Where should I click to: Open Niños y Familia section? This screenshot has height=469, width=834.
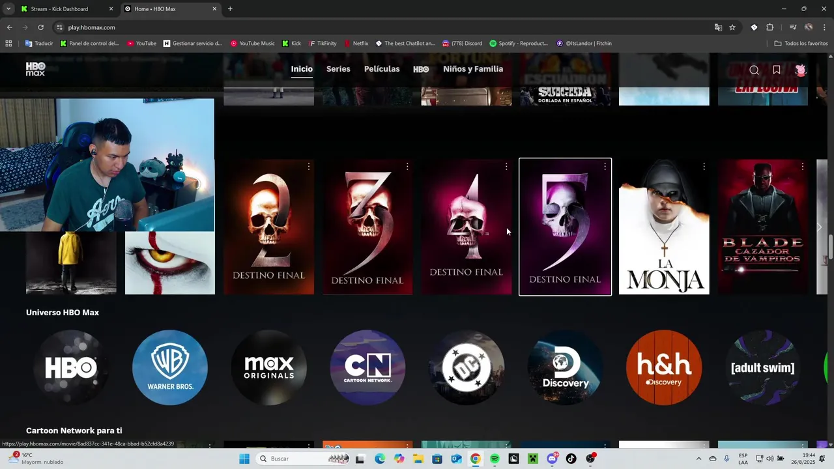pos(473,69)
